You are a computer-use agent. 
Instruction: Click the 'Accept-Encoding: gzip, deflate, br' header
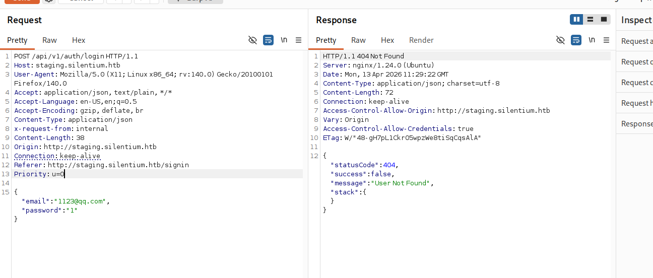tap(79, 111)
